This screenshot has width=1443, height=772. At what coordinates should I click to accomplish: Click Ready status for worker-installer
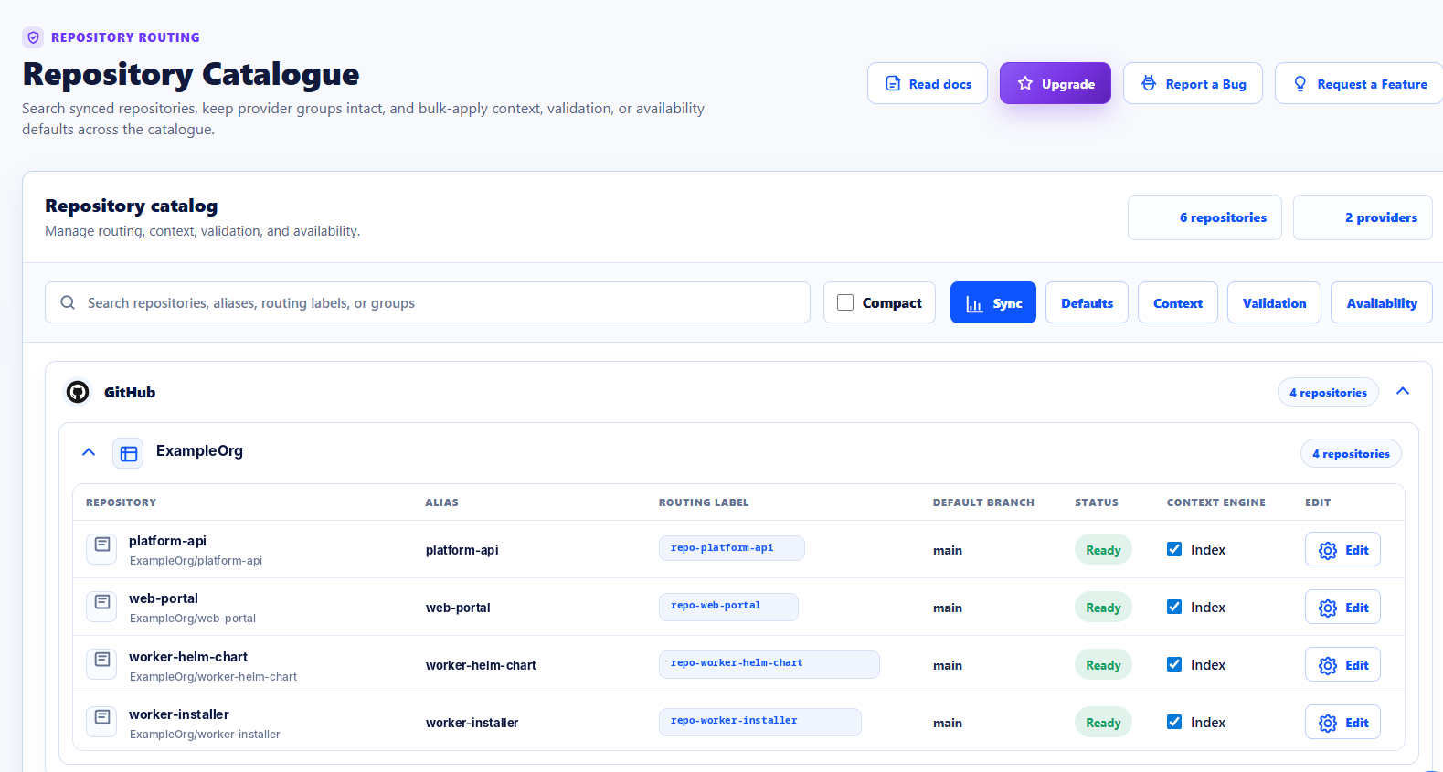click(1103, 723)
